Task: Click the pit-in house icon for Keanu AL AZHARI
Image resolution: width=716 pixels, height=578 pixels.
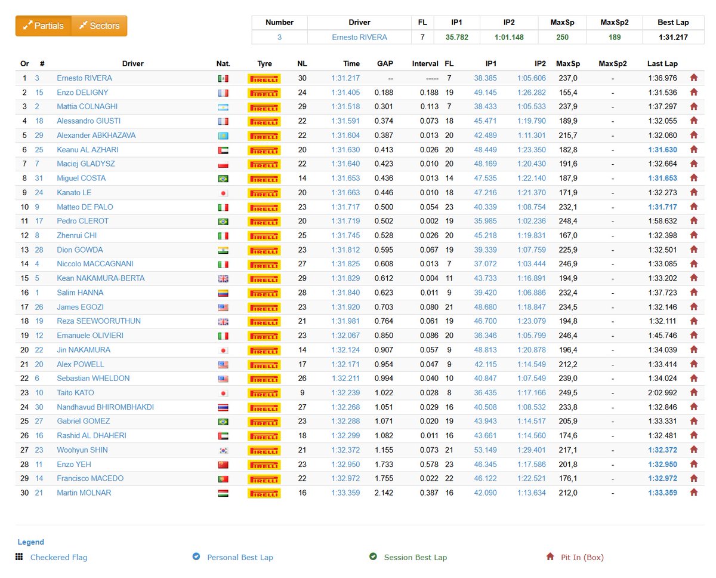Action: (x=693, y=150)
